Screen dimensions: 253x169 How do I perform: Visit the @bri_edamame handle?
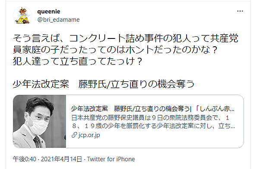point(58,20)
